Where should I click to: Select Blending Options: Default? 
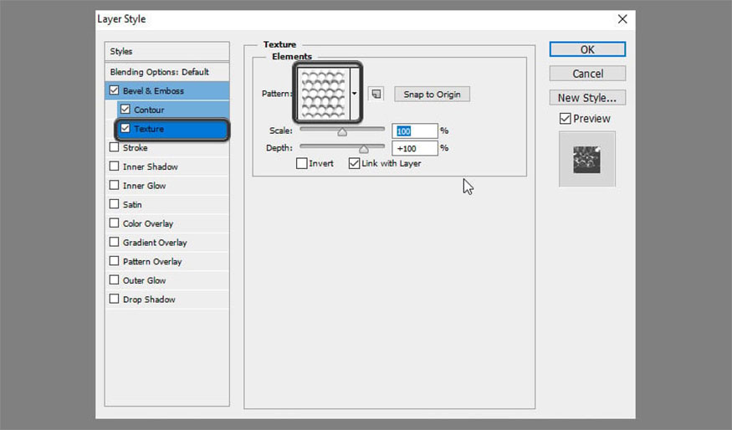tap(159, 72)
